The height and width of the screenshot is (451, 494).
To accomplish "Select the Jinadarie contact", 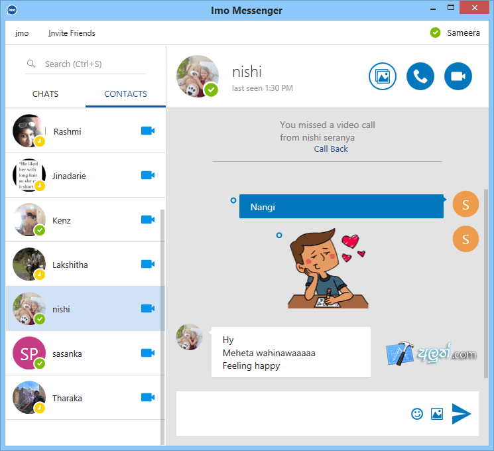I will pos(86,175).
